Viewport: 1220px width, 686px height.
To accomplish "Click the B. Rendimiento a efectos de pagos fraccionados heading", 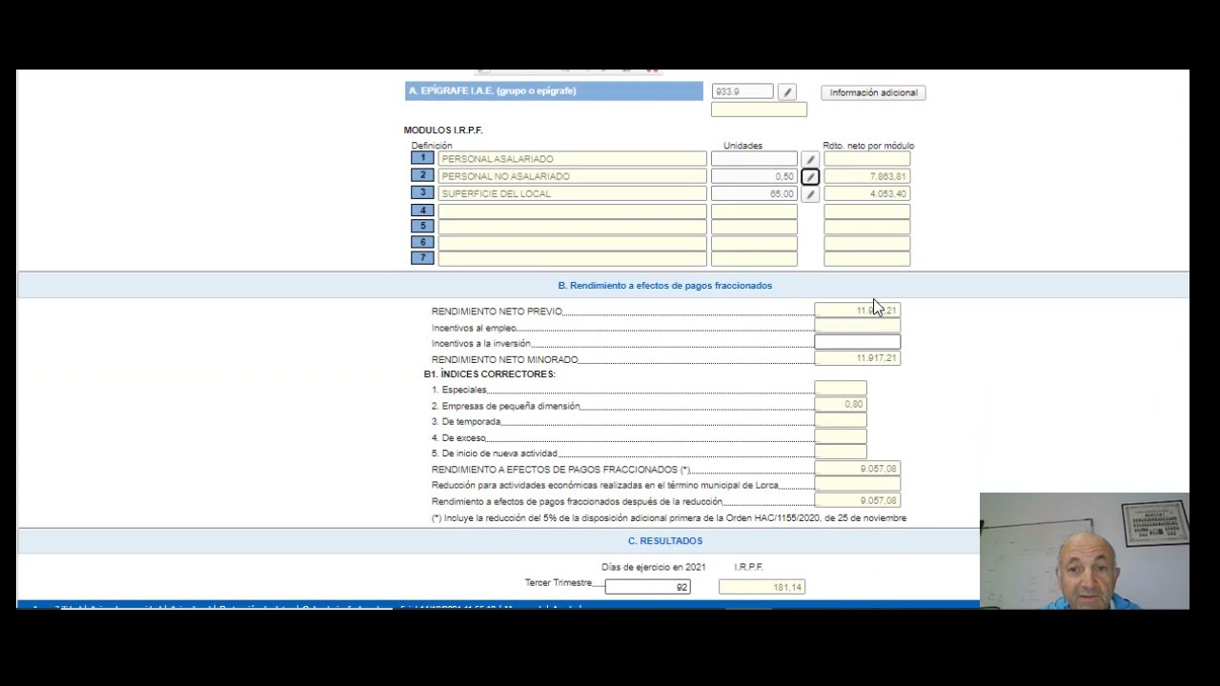I will click(664, 286).
